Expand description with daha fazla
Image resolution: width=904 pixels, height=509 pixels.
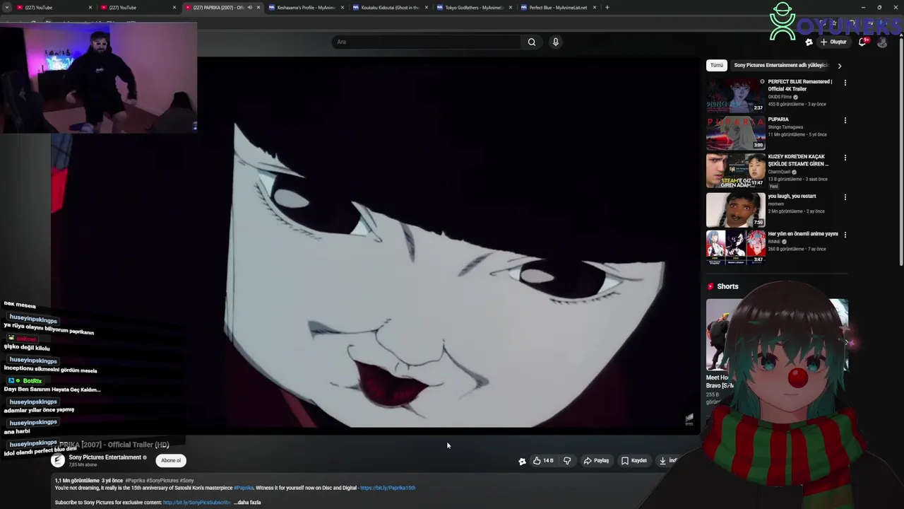[249, 503]
